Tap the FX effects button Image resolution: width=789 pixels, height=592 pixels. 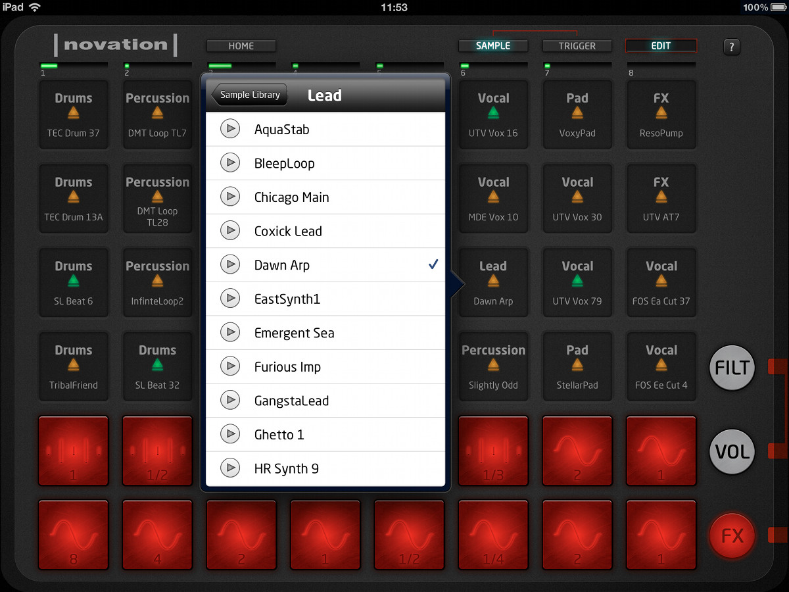[x=732, y=535]
